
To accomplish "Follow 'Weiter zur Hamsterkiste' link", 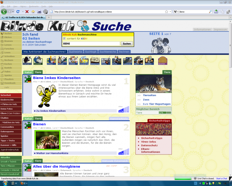I will click(x=52, y=153).
